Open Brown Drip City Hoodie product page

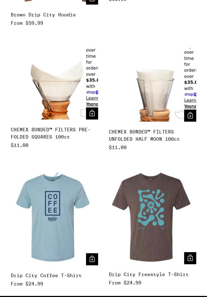coord(43,15)
